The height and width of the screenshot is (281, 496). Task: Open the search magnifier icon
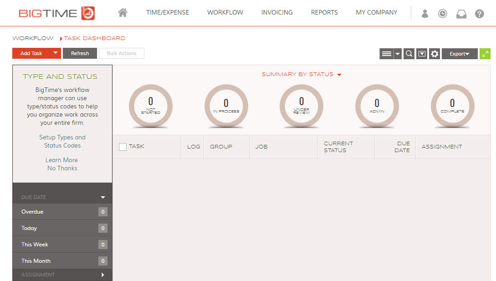pyautogui.click(x=409, y=54)
